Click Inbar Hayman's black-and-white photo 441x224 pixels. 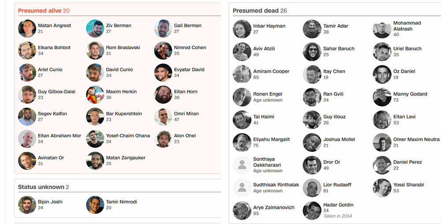pyautogui.click(x=242, y=29)
